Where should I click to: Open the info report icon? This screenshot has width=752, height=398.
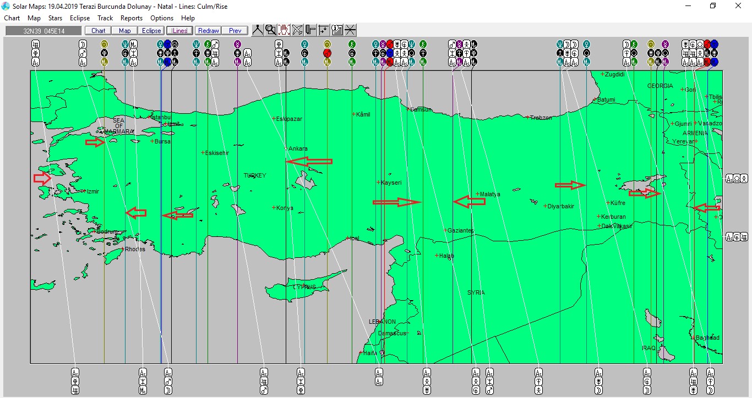(337, 30)
